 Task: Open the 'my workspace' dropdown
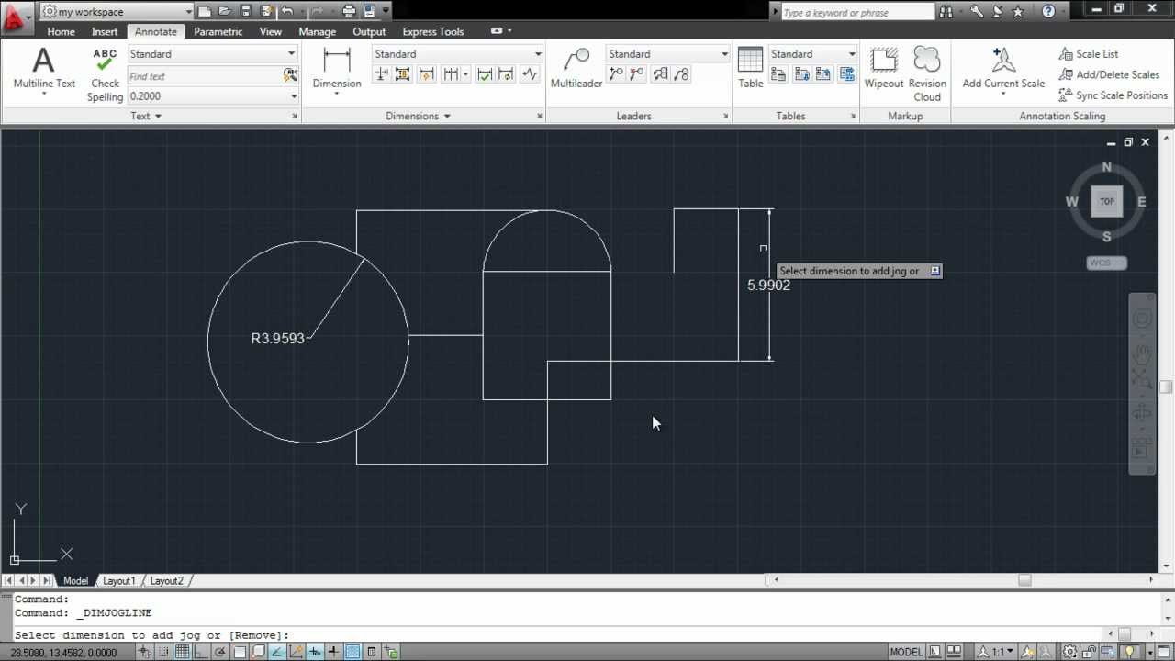point(117,12)
